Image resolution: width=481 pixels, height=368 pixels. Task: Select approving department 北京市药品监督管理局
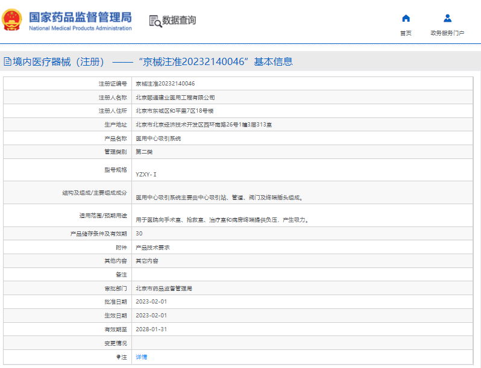[x=164, y=288]
